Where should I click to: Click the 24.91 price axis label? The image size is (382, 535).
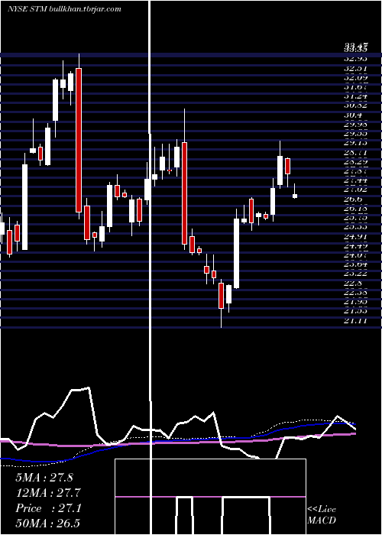tap(356, 236)
